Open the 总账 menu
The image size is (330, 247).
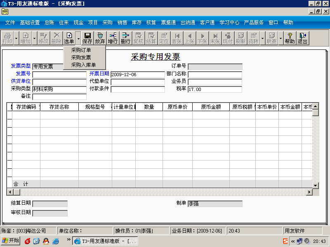tap(49, 23)
